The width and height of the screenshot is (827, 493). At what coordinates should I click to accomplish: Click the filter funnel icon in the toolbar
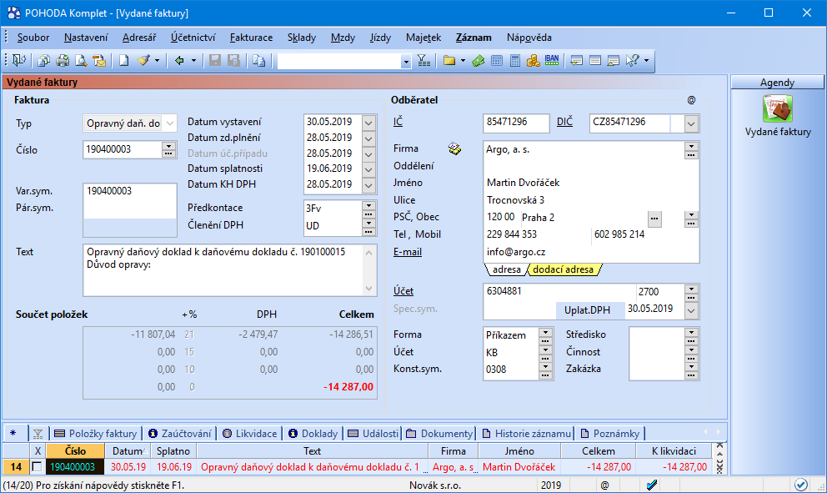424,61
